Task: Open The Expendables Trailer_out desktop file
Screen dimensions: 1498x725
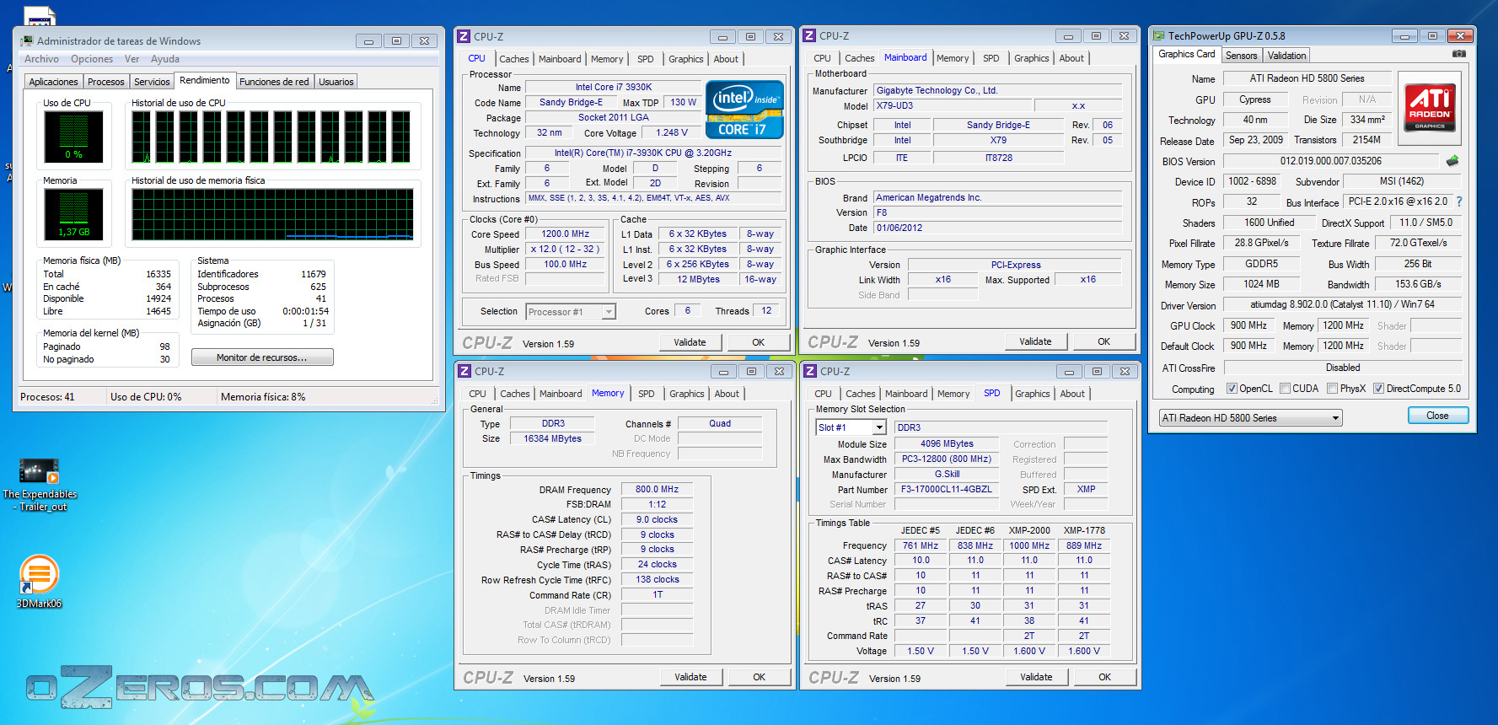Action: tap(40, 486)
